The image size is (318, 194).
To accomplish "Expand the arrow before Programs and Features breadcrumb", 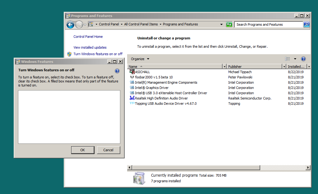I will tap(160, 24).
